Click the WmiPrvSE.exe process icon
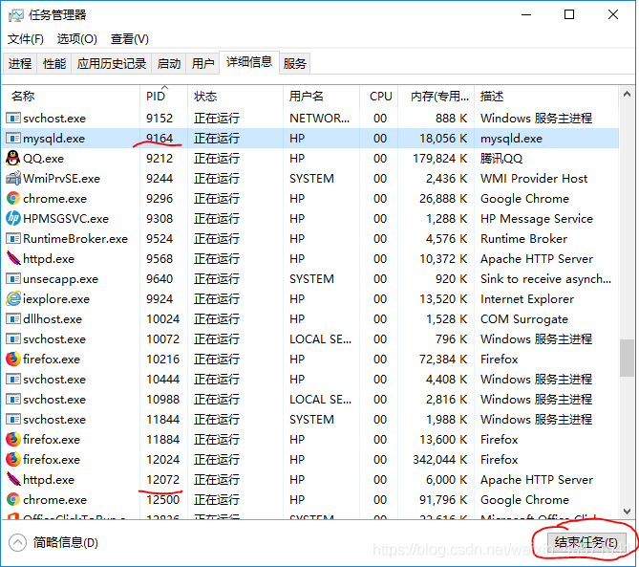 pos(13,178)
